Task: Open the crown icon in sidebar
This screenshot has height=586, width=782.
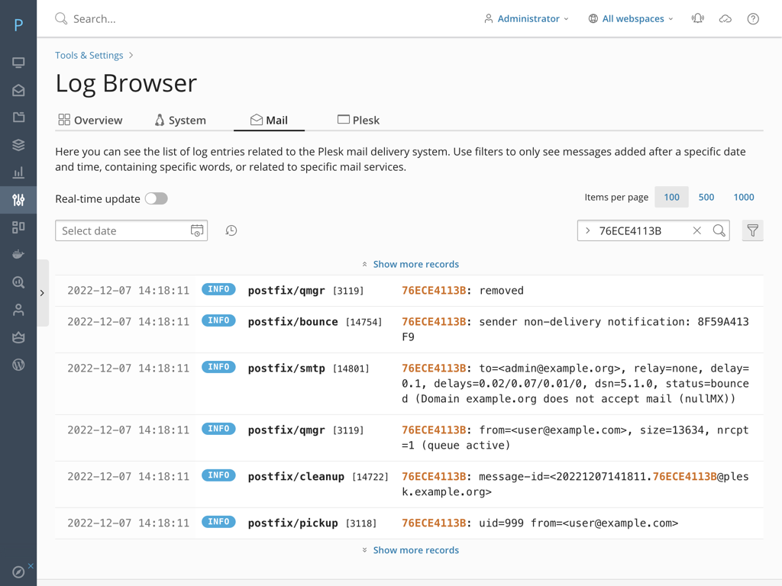Action: coord(18,337)
